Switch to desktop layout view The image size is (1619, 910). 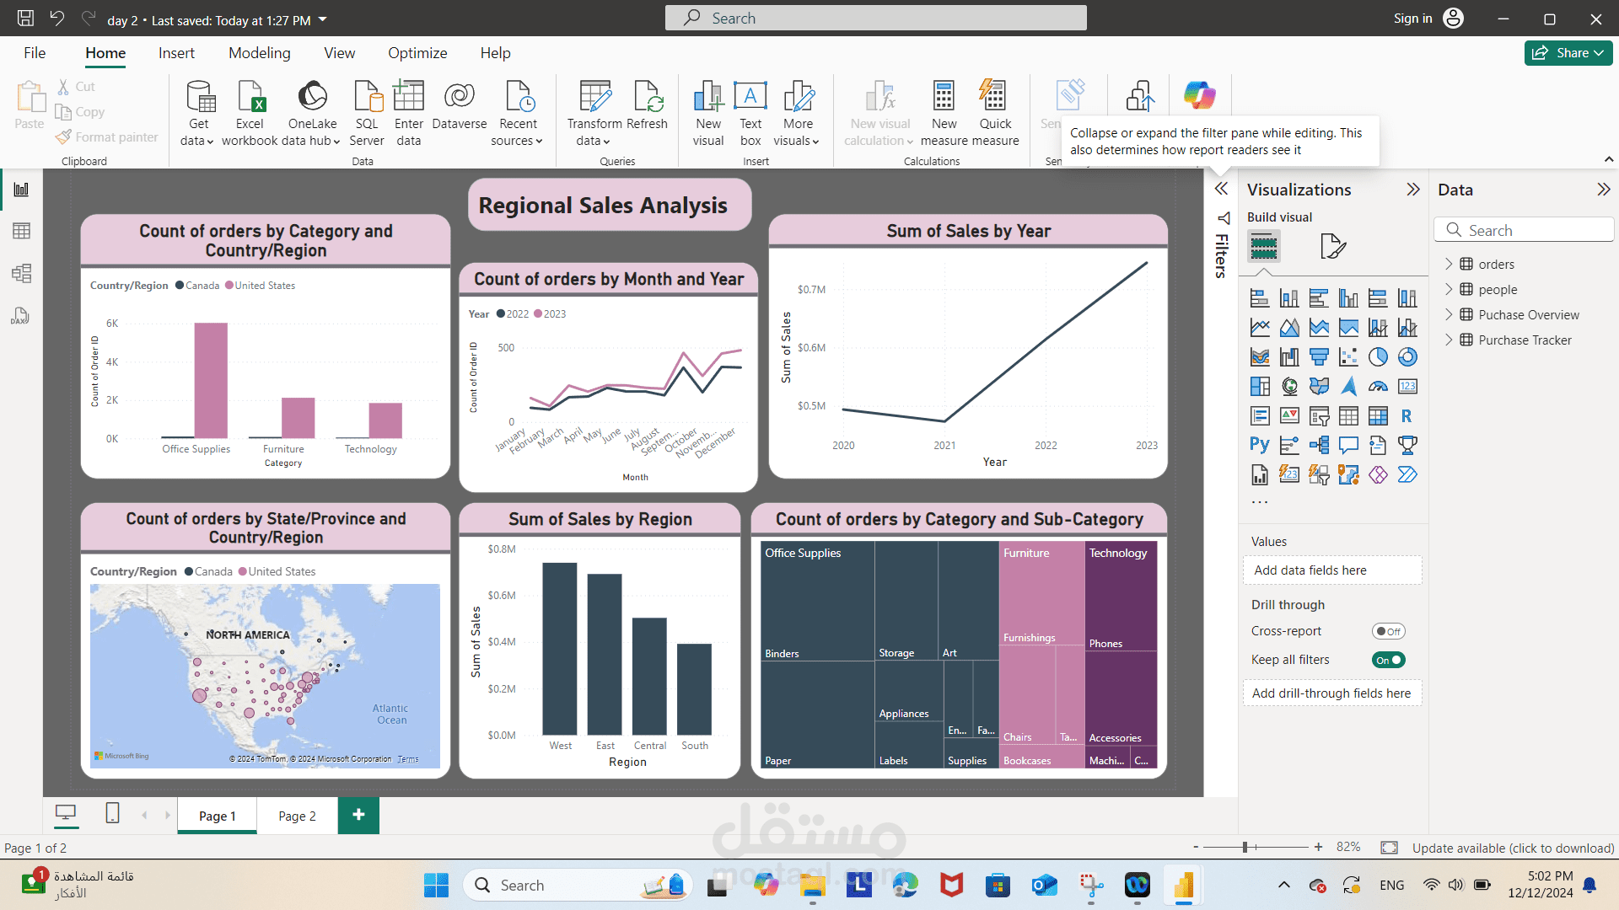coord(66,813)
